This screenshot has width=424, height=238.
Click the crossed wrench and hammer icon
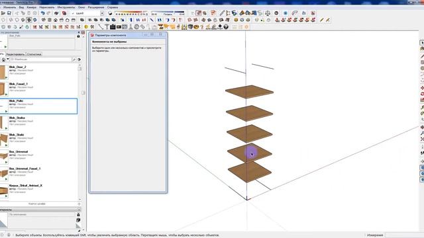click(x=92, y=26)
